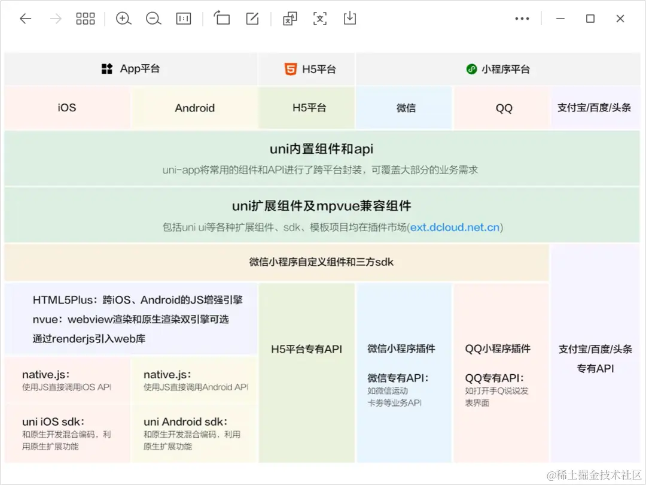Click the QQ小程序插件 label
Screen dimensions: 646x485
pyautogui.click(x=498, y=349)
